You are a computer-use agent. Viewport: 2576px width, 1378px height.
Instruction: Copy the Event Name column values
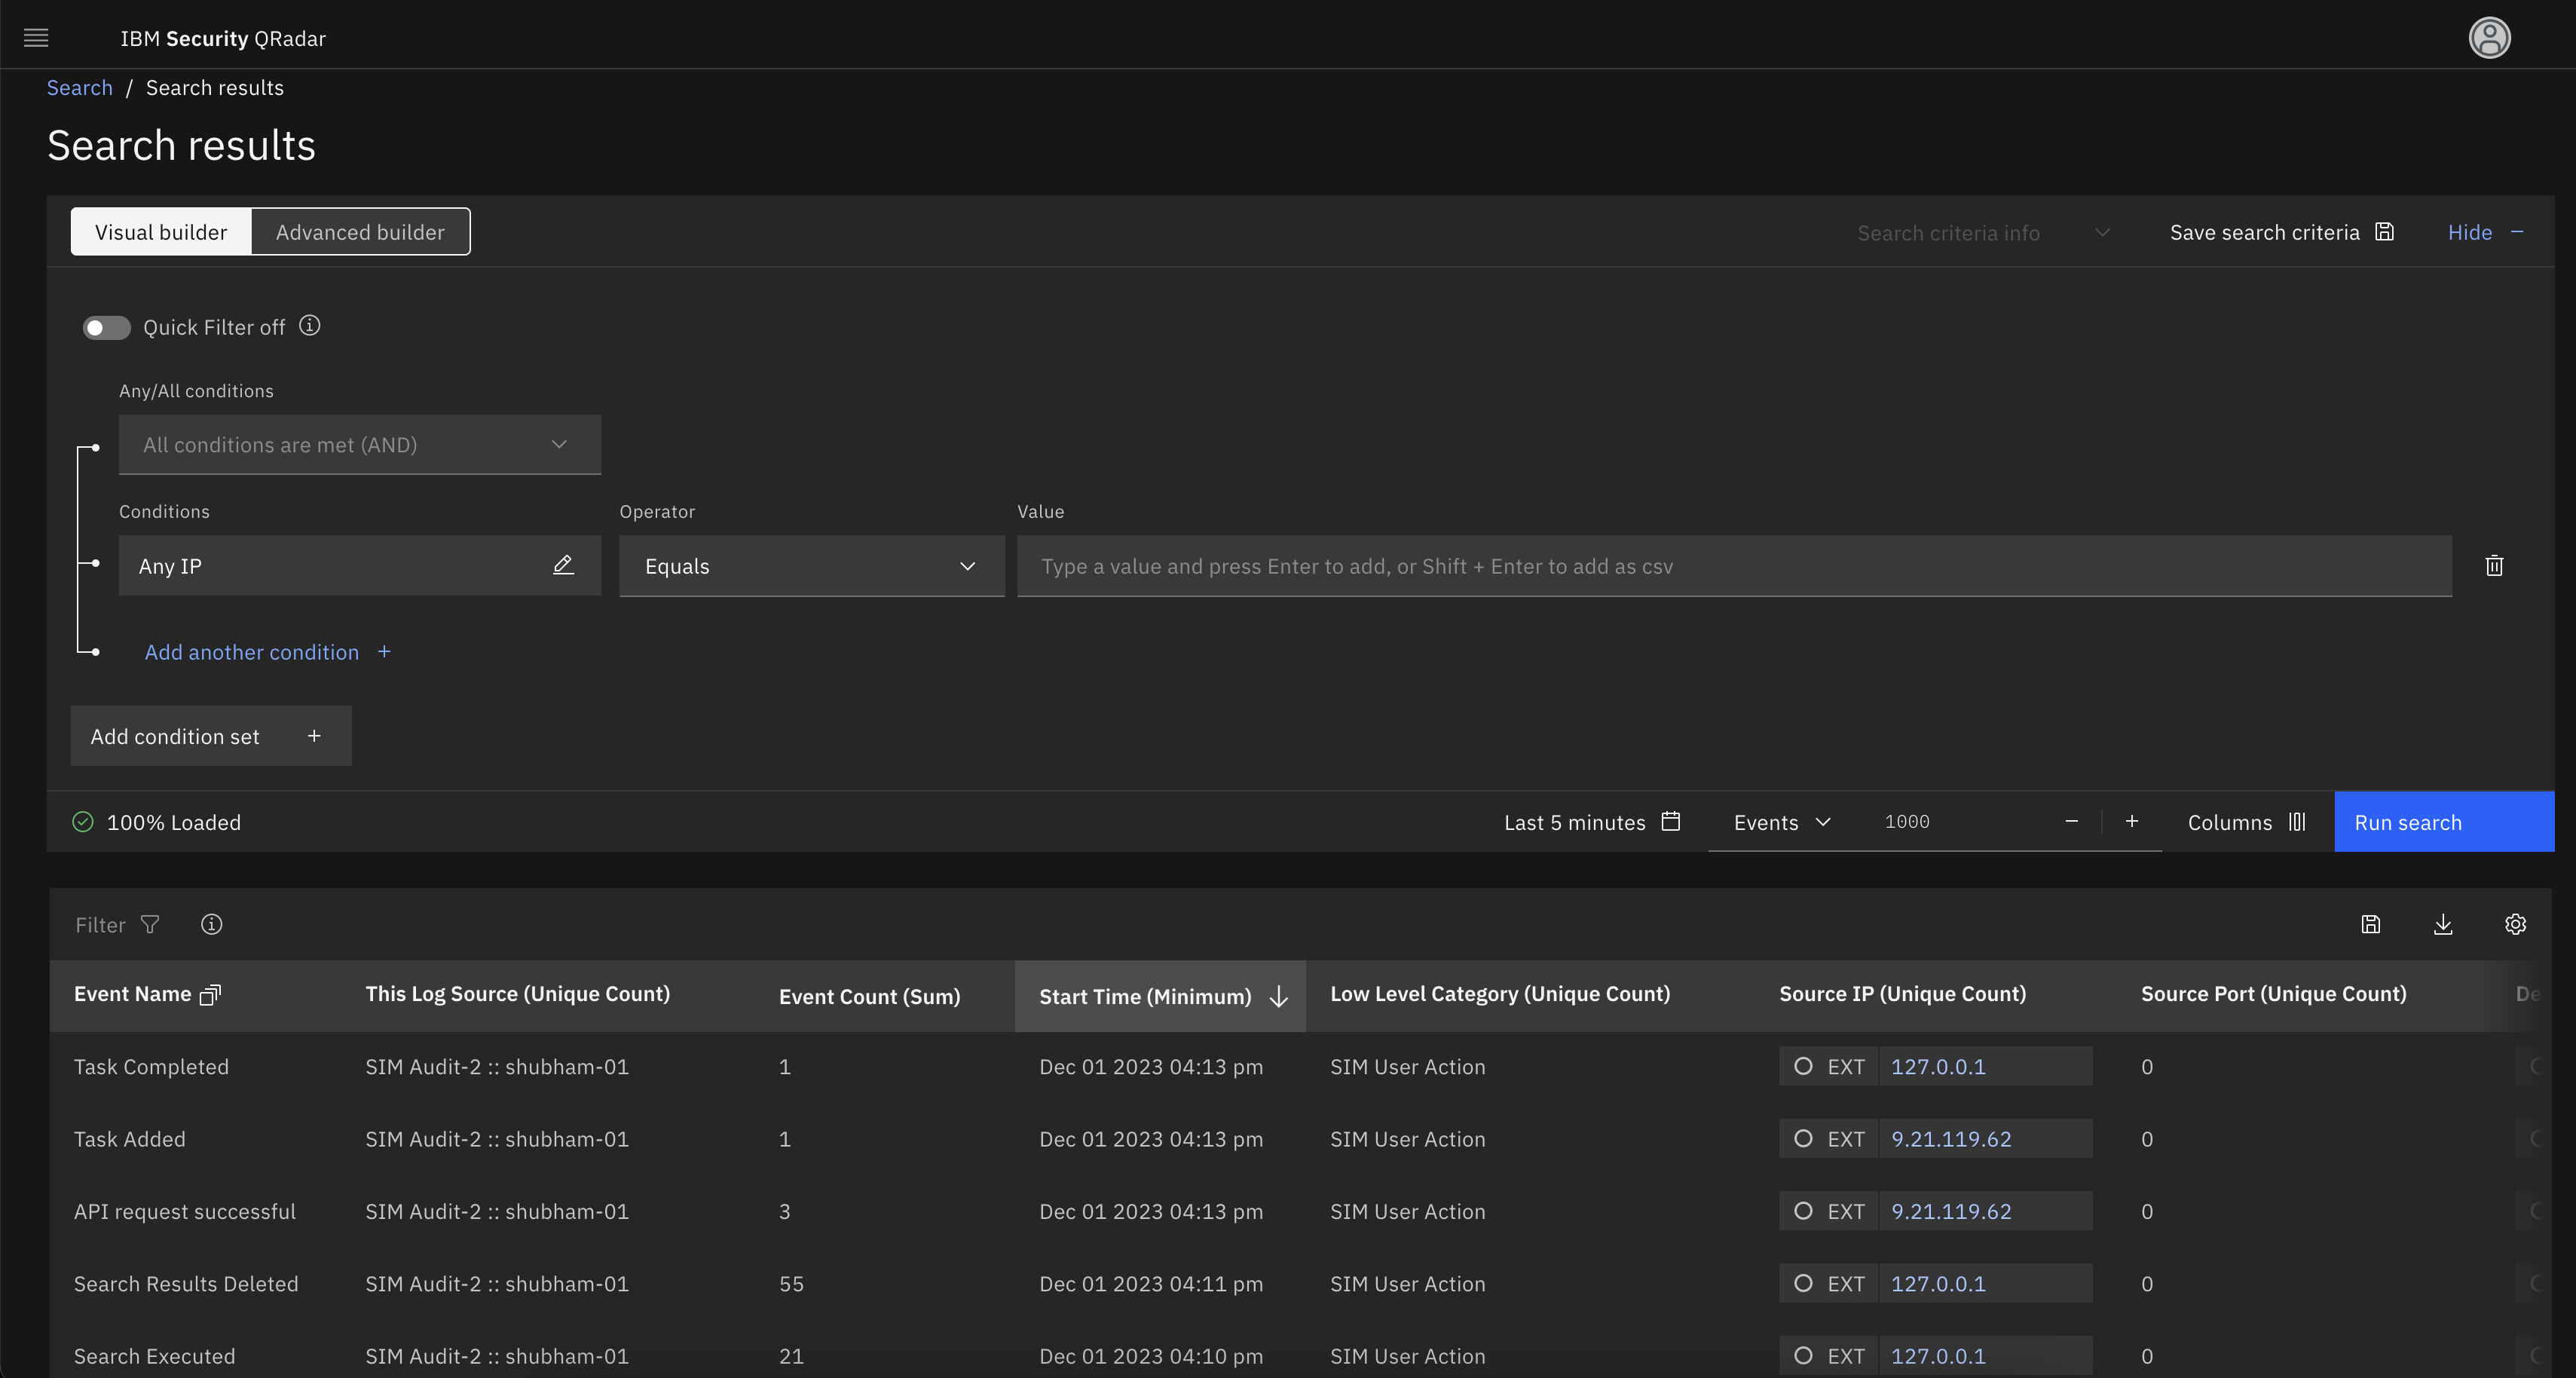pos(210,994)
